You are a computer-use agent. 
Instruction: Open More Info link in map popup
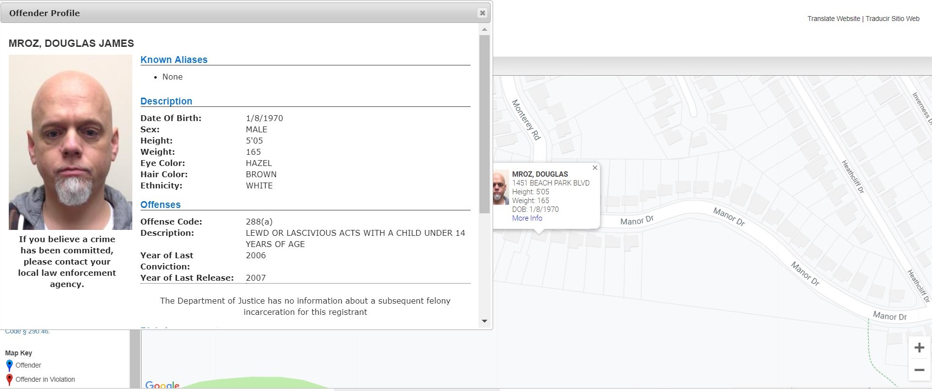click(x=527, y=218)
